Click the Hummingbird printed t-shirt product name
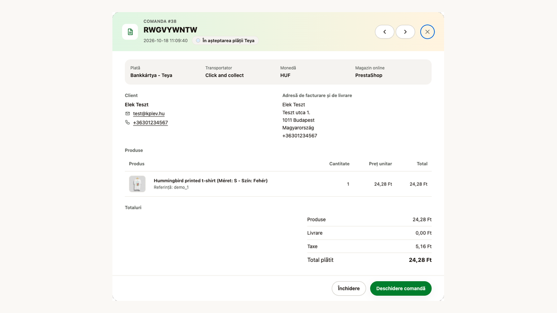The image size is (557, 313). coord(211,181)
